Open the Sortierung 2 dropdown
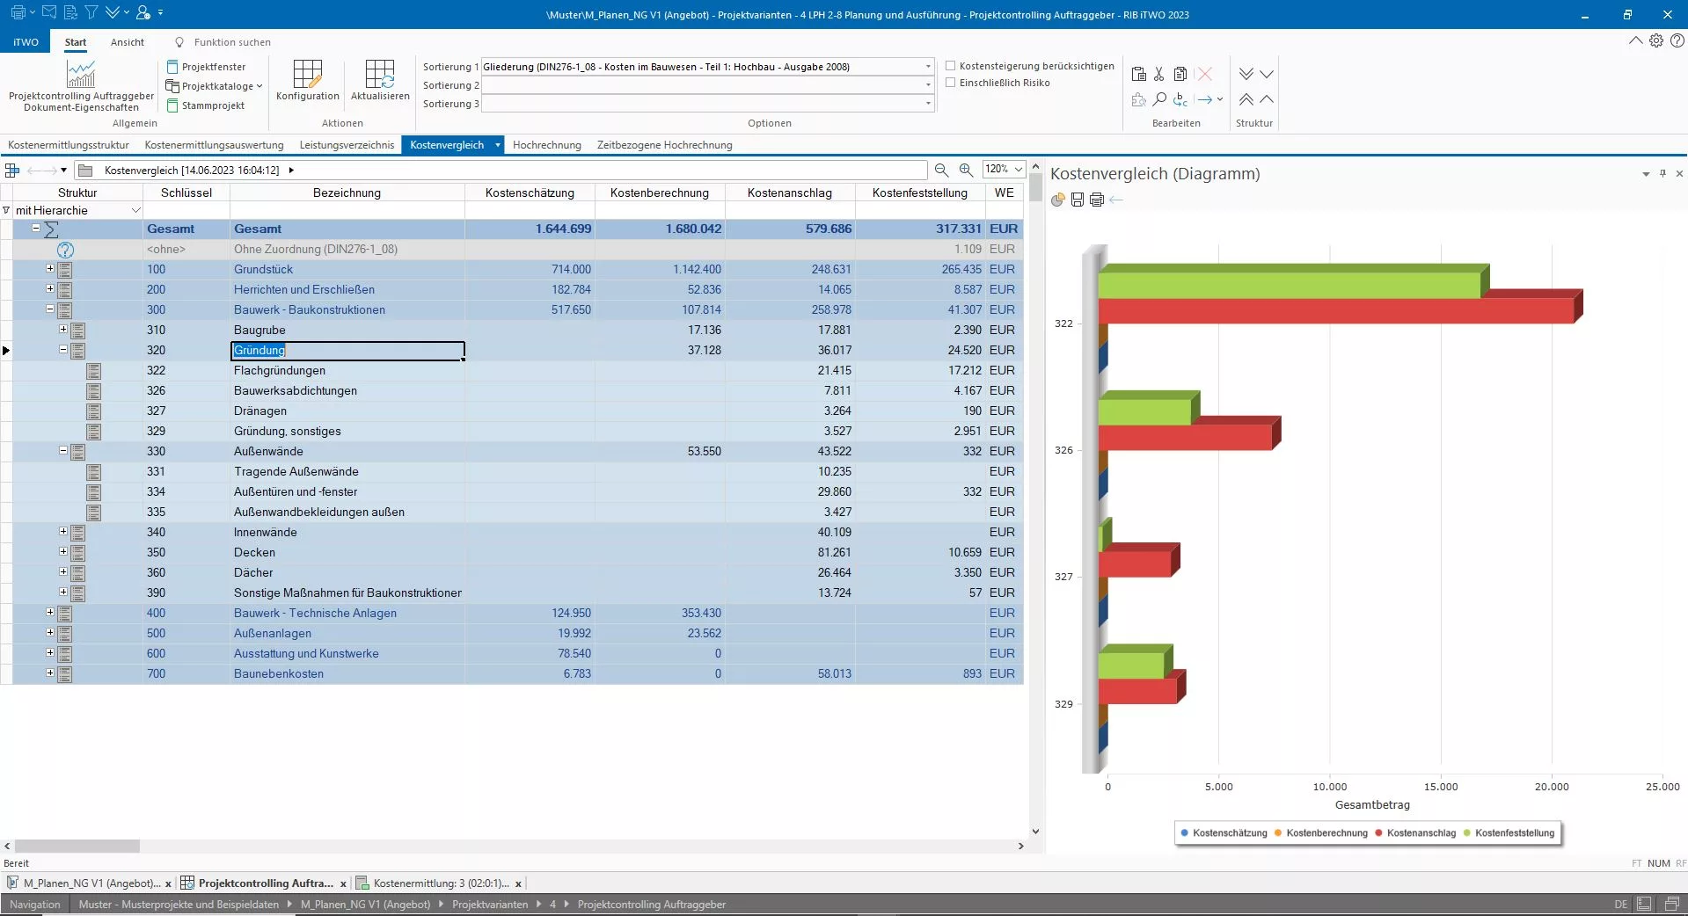 coord(928,85)
